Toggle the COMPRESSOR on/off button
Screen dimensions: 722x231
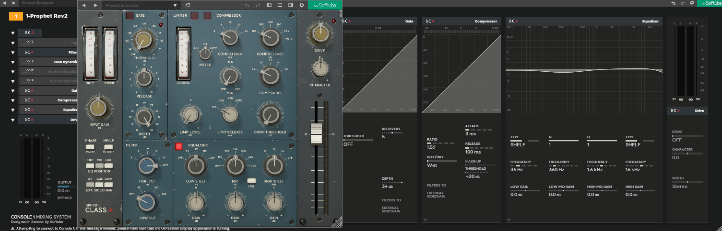pyautogui.click(x=207, y=15)
